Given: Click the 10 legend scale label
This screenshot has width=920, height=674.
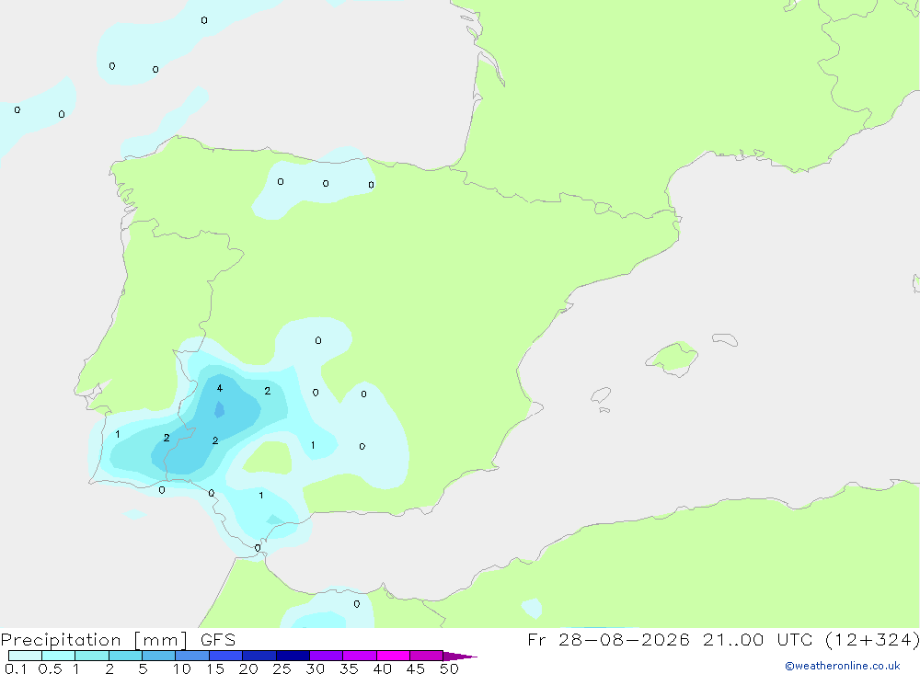Looking at the screenshot, I should pyautogui.click(x=182, y=668).
